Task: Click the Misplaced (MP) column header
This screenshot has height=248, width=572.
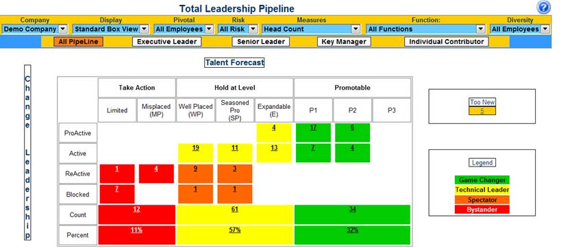Action: pos(156,110)
